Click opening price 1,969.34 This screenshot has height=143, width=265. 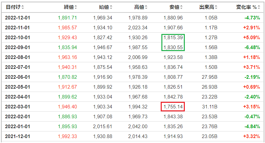pos(103,18)
